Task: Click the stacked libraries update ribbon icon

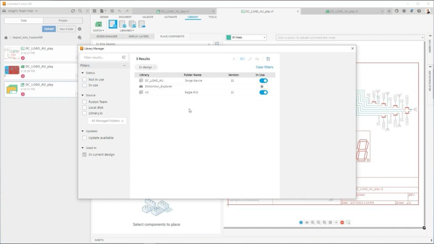Action: click(x=132, y=24)
